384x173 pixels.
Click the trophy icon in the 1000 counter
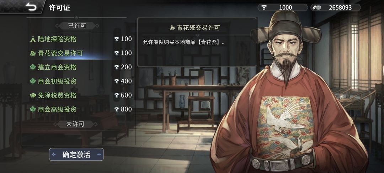point(264,7)
